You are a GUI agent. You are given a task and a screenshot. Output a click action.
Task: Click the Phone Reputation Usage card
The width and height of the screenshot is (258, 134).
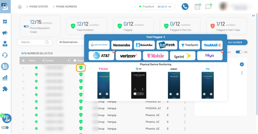pos(40,26)
